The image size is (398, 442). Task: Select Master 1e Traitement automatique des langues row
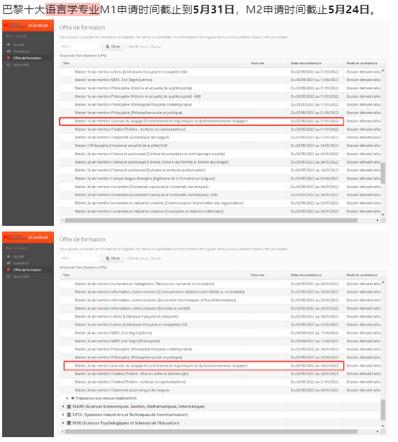(220, 138)
